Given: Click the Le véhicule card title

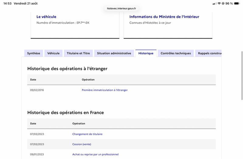Looking at the screenshot, I should coord(46,17).
